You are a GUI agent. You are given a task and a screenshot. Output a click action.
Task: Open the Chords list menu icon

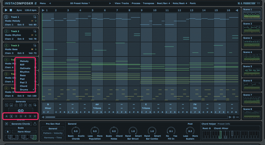coord(6,124)
